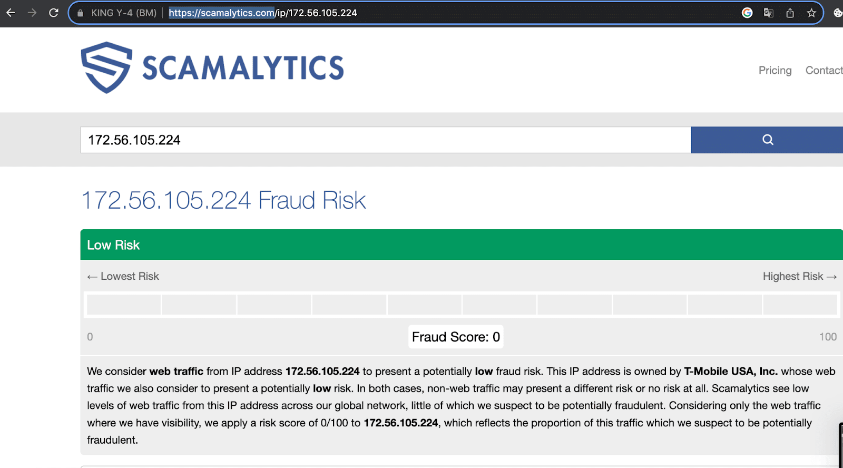This screenshot has width=843, height=468.
Task: Open the Pricing link
Action: 775,70
